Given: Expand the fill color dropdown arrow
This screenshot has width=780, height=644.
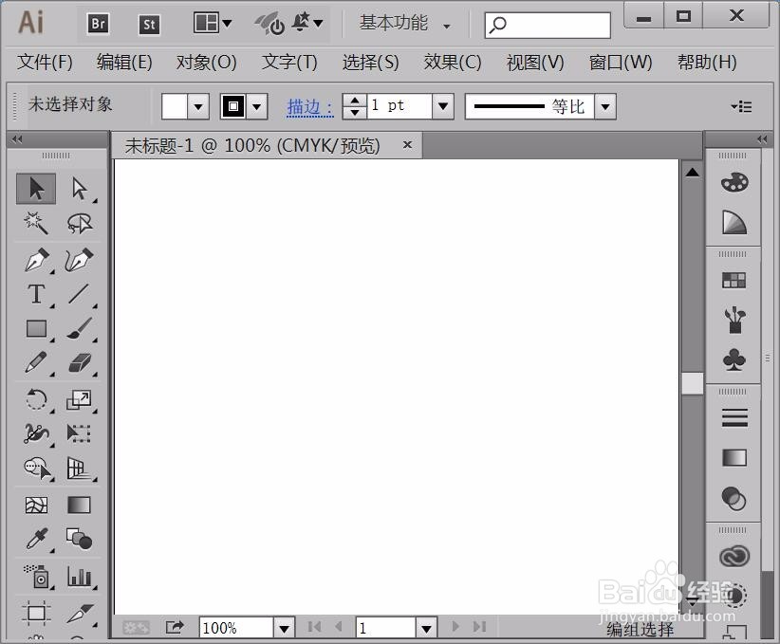Looking at the screenshot, I should tap(198, 106).
